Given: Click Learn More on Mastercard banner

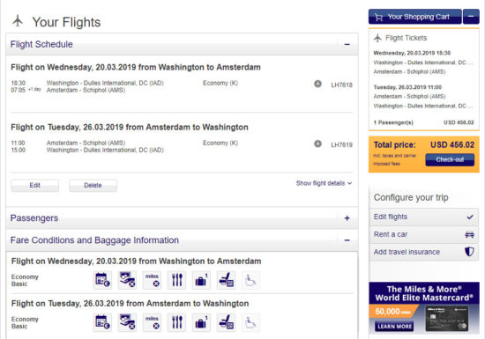Looking at the screenshot, I should tap(394, 327).
